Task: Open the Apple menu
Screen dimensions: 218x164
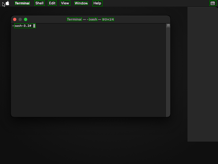Action: pos(7,3)
